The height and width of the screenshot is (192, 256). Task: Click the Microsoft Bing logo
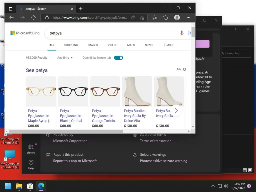click(25, 33)
